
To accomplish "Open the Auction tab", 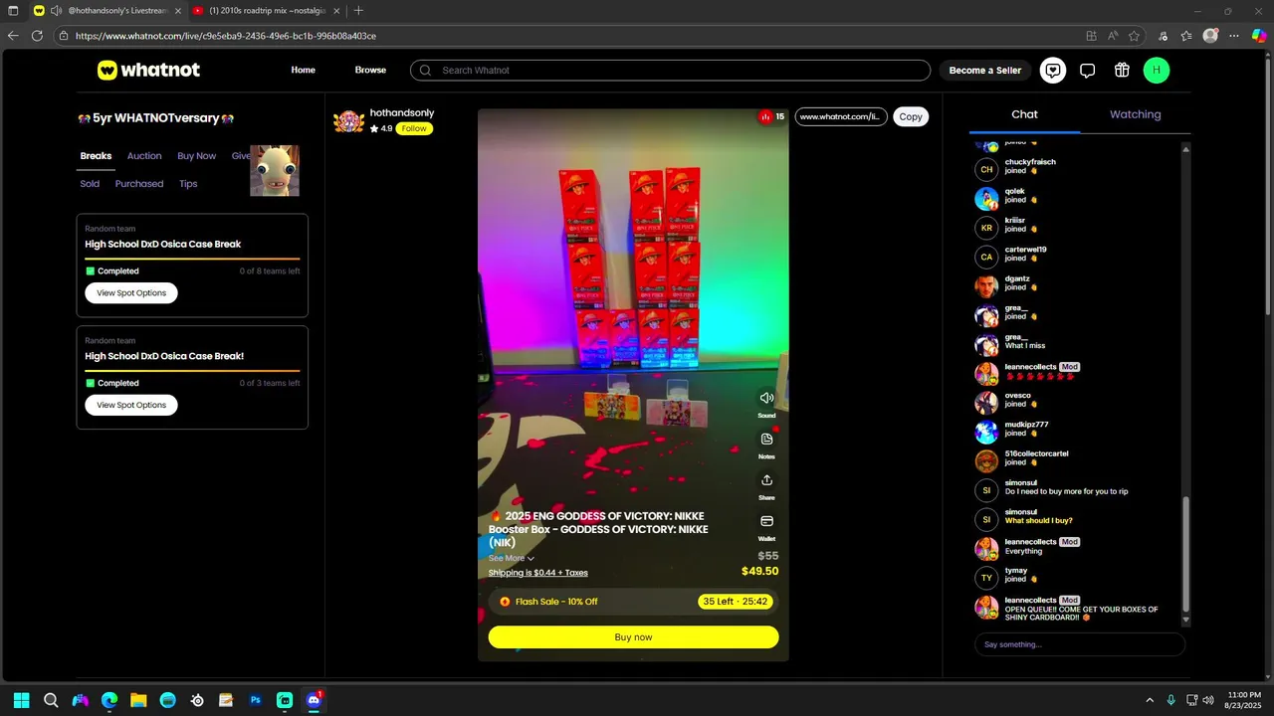I will point(144,156).
